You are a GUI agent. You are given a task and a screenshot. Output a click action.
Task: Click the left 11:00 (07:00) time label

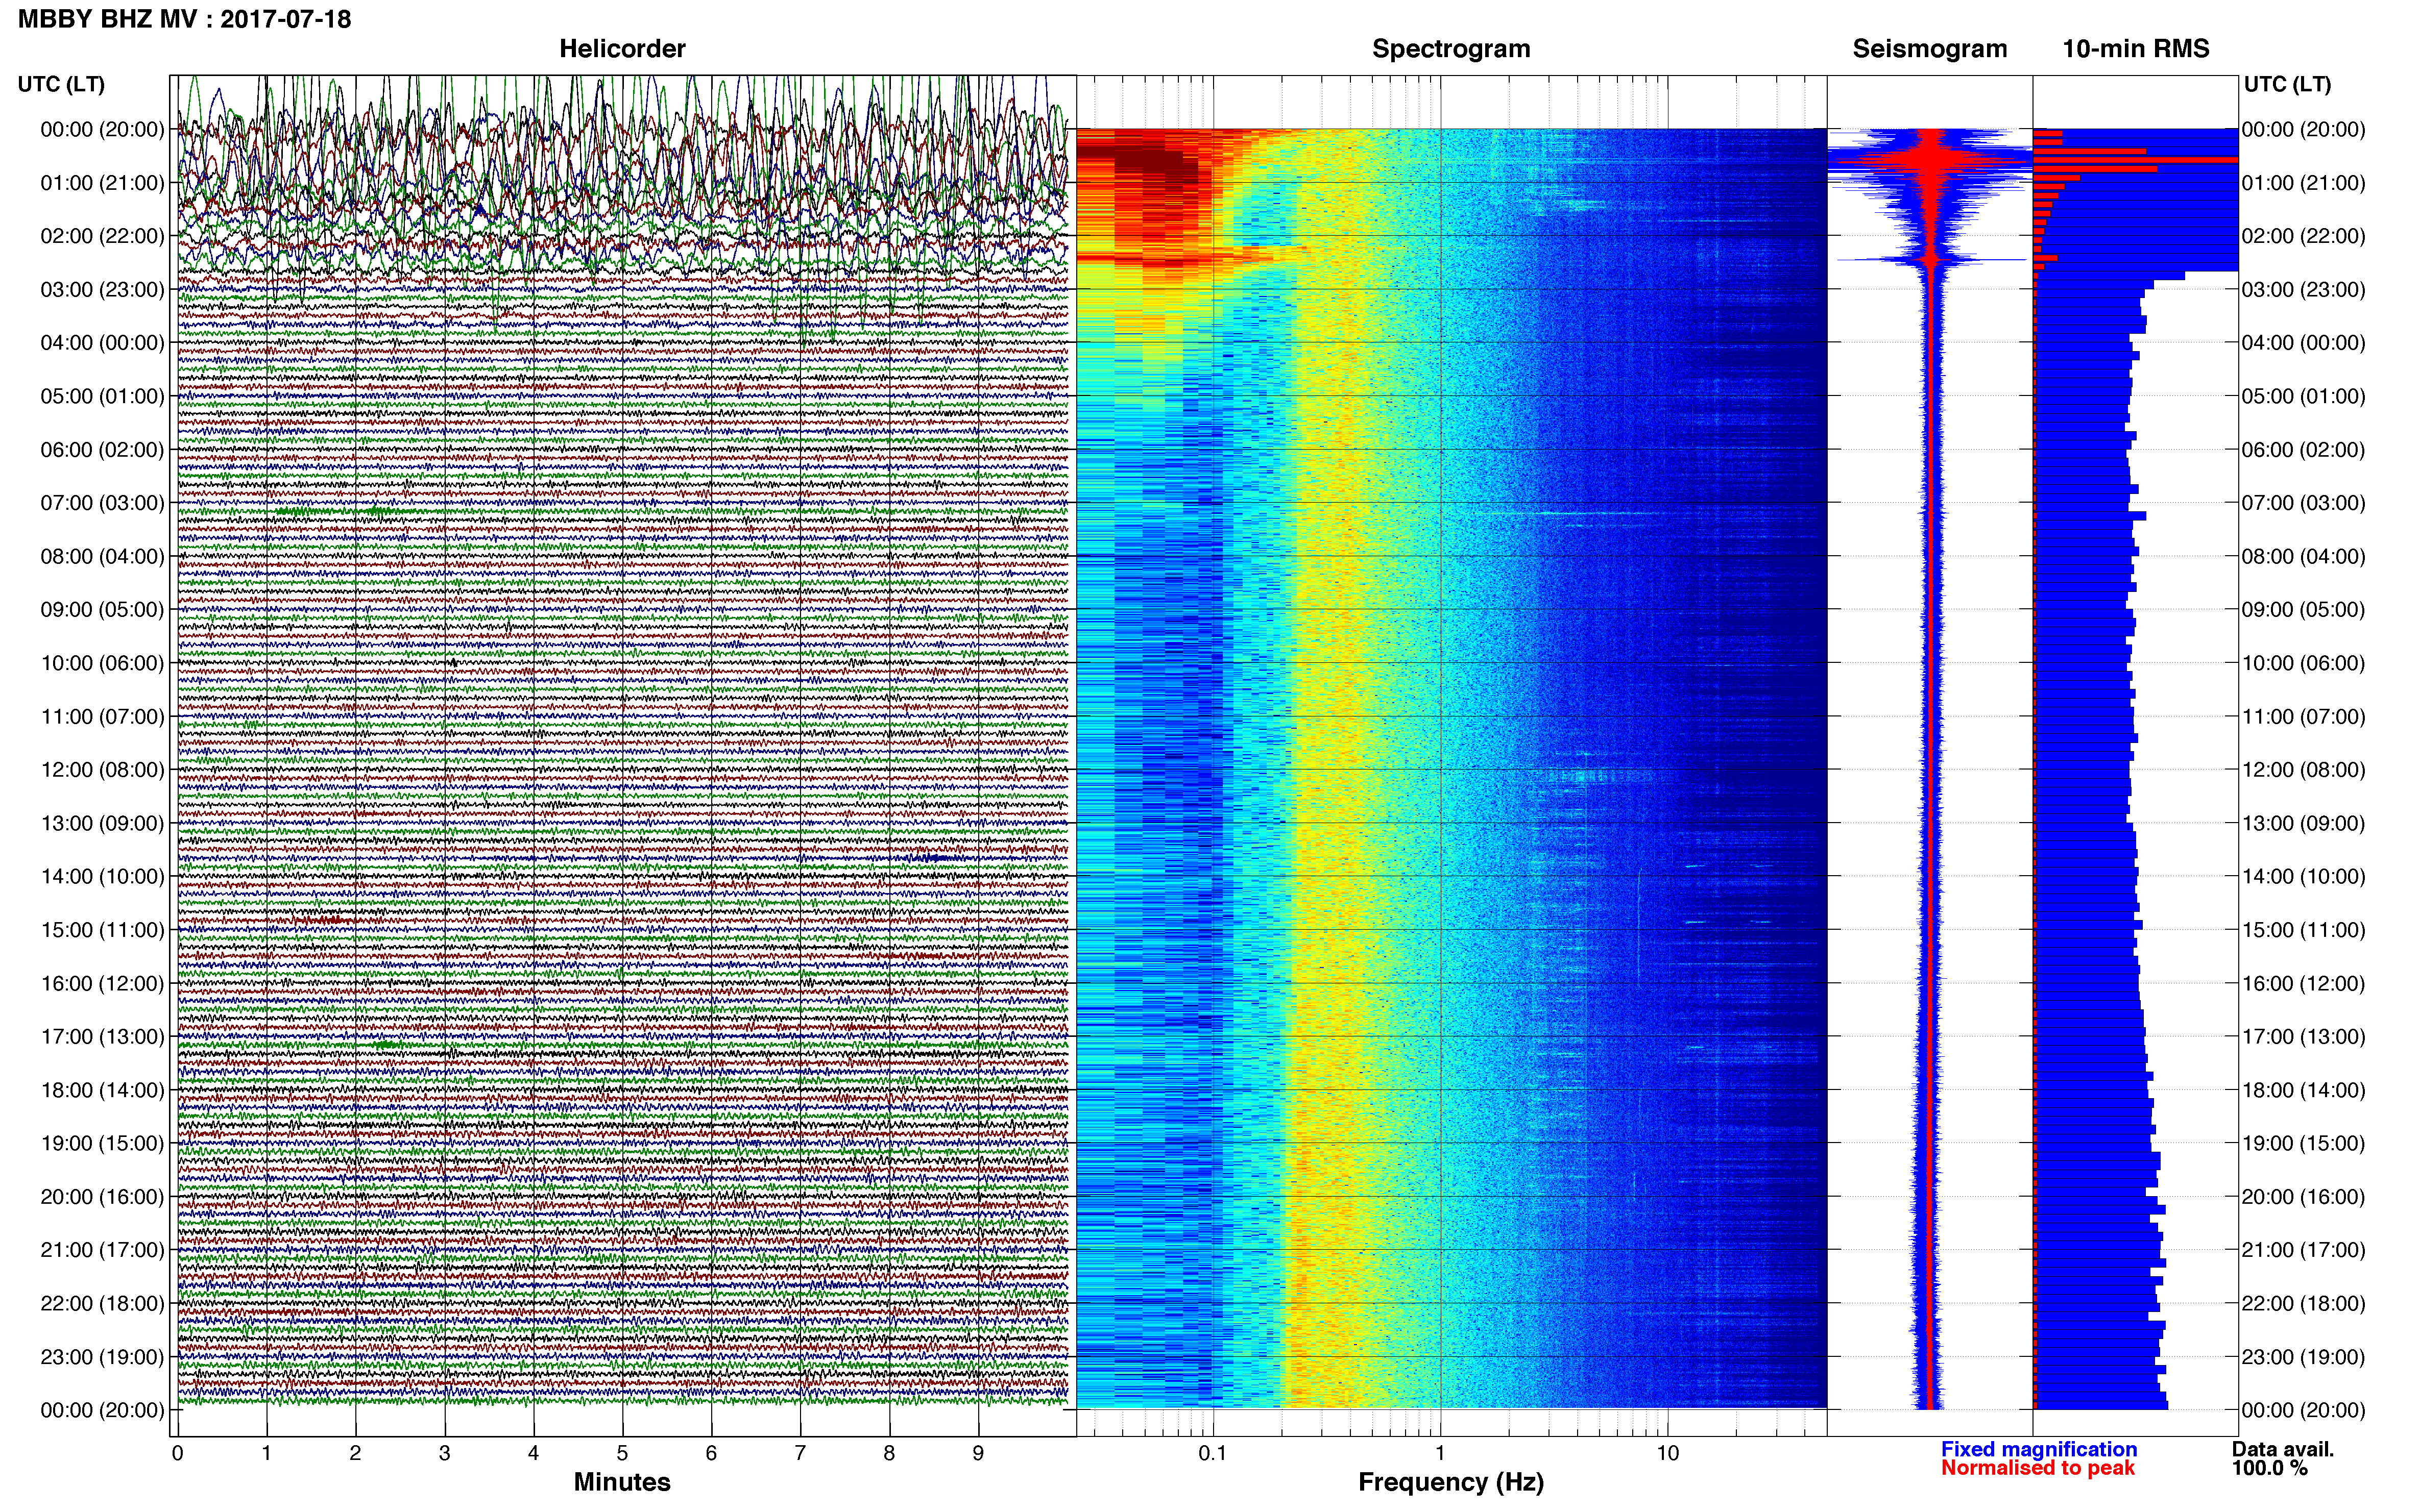(102, 716)
